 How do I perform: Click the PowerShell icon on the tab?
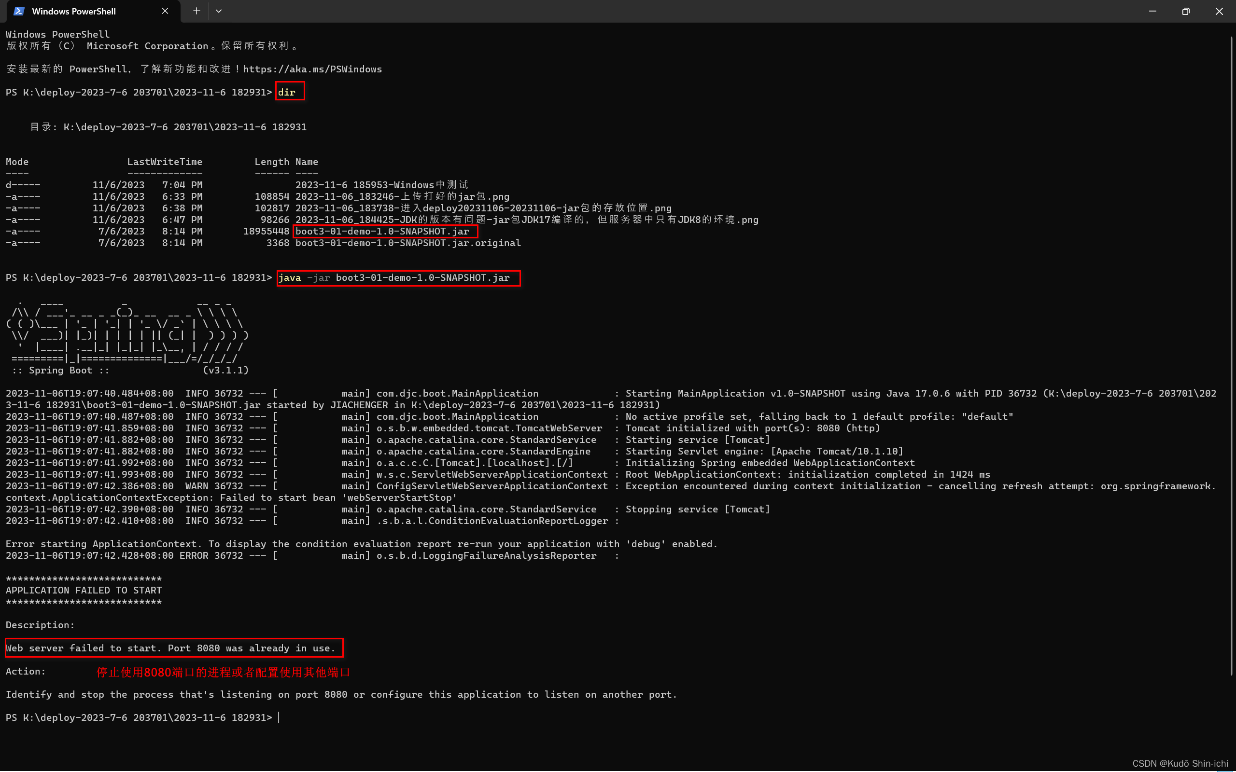[x=19, y=11]
